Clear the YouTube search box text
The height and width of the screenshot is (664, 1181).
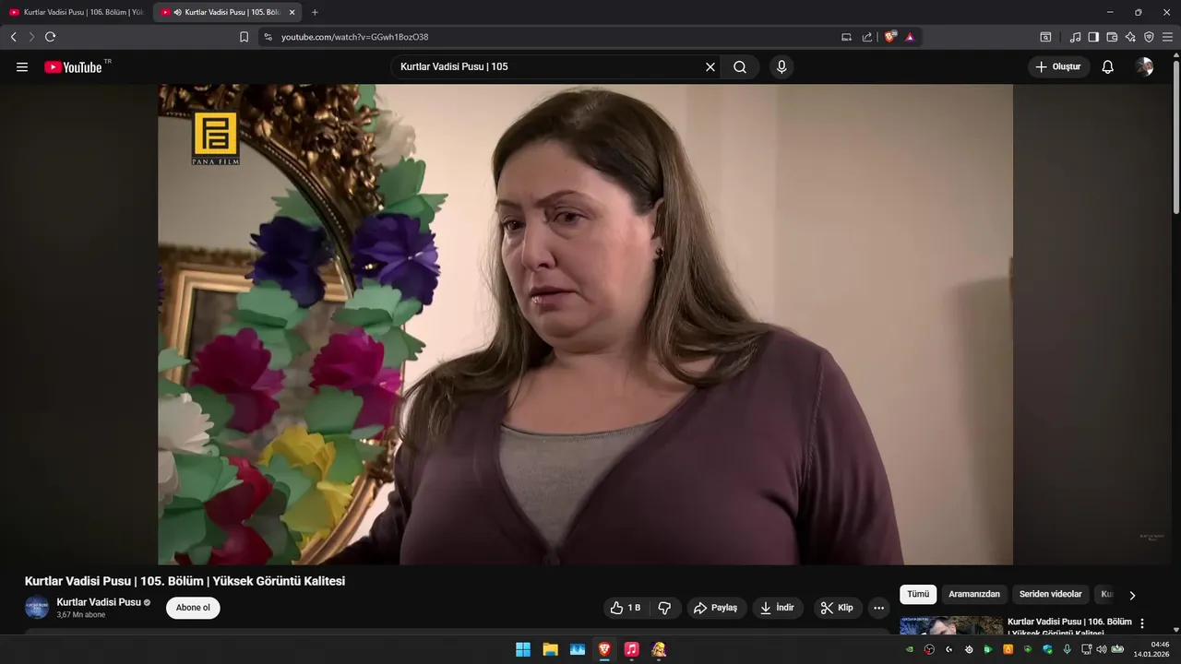[710, 67]
